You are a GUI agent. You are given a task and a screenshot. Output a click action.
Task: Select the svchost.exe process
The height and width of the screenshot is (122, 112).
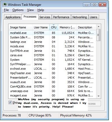(x=52, y=69)
